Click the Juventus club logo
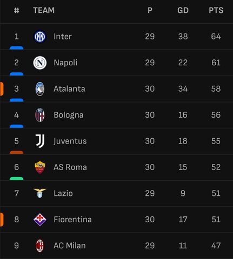The width and height of the screenshot is (233, 259). [x=40, y=141]
